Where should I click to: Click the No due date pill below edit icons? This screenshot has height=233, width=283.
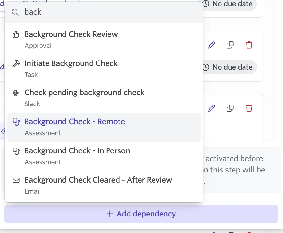(230, 67)
